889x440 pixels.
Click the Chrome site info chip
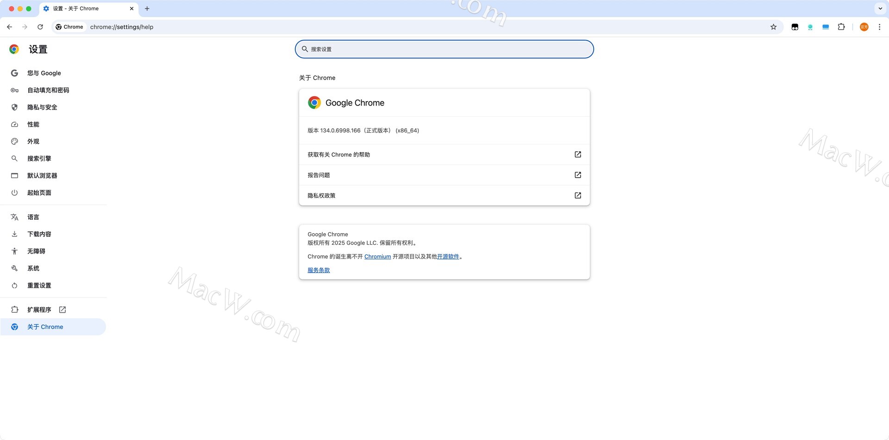[69, 27]
